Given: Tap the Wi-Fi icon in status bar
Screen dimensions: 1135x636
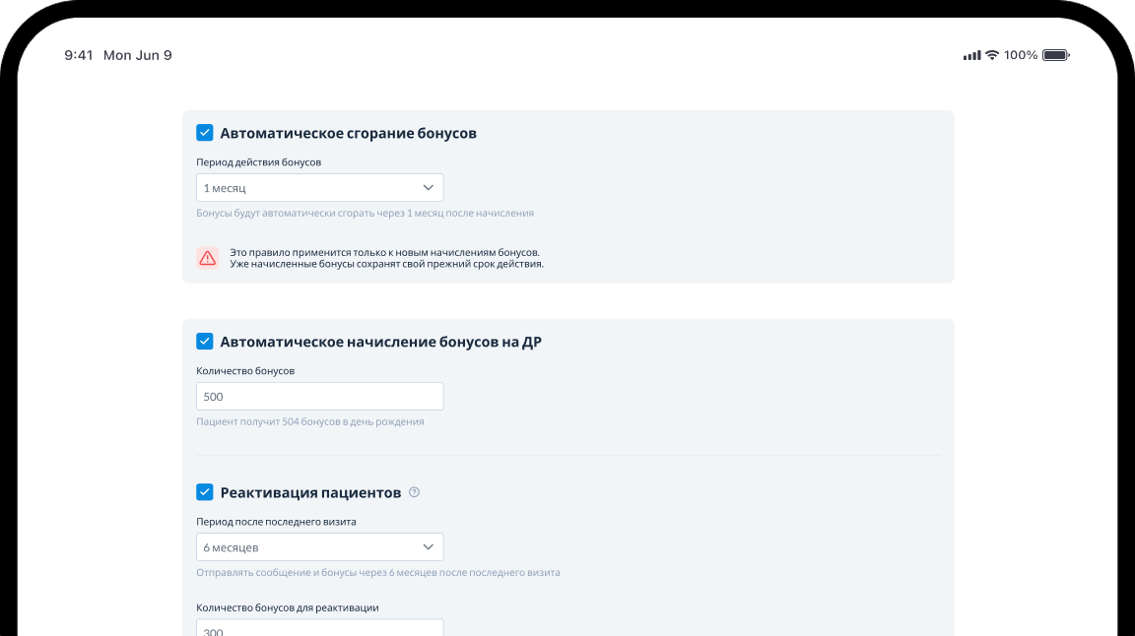Looking at the screenshot, I should (x=992, y=55).
